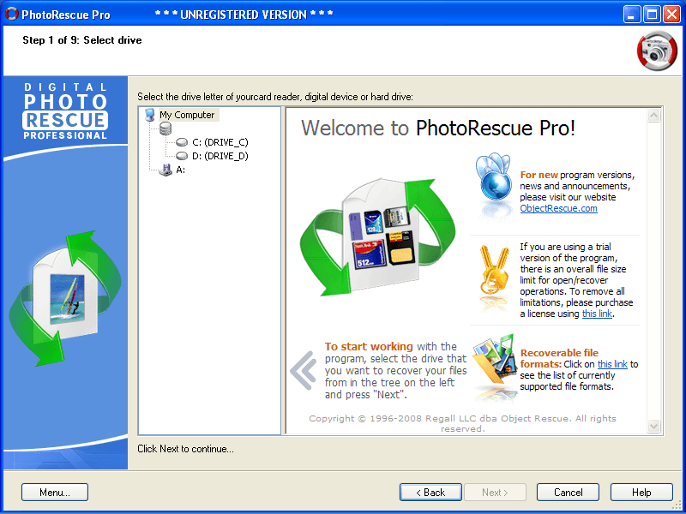The height and width of the screenshot is (514, 686).
Task: Click the PhotoRescue Pro title bar icon
Action: coord(11,14)
